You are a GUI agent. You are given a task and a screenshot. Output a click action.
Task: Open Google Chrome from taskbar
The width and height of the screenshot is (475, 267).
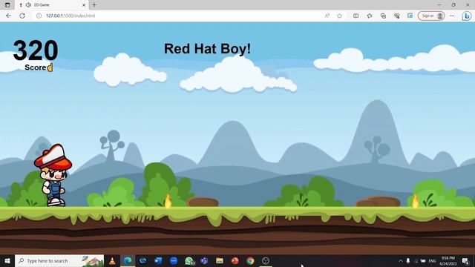(x=250, y=260)
